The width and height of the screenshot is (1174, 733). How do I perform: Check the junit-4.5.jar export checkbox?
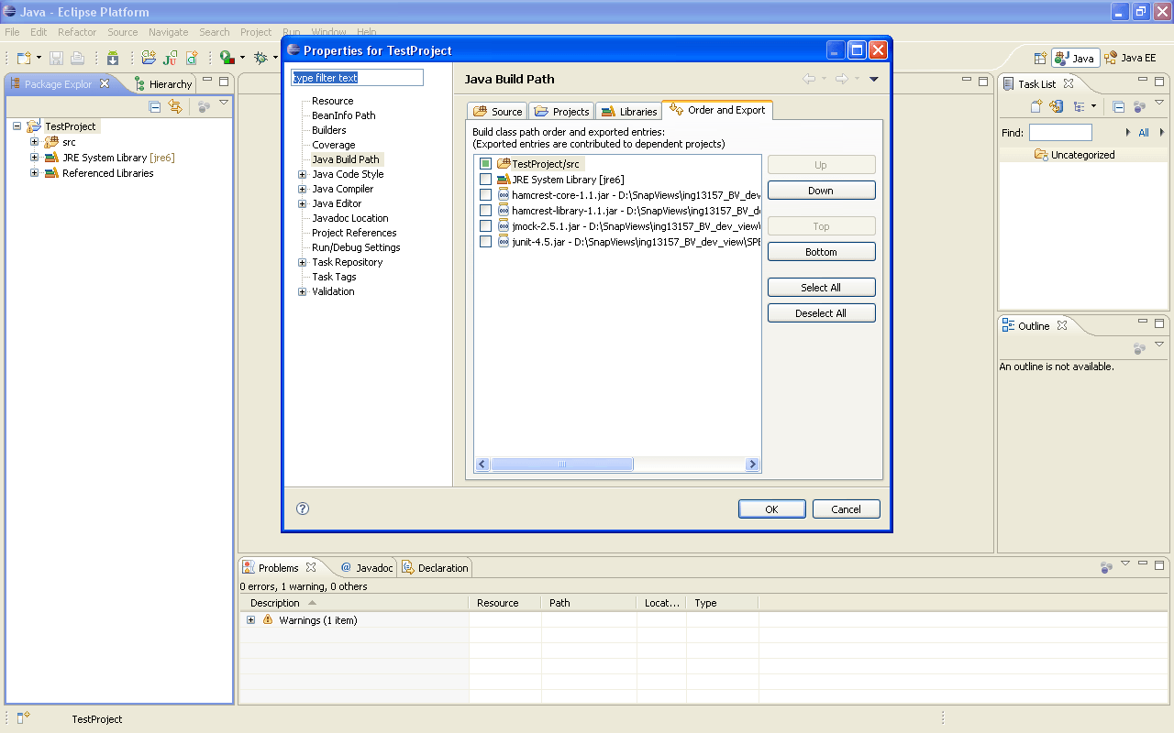pyautogui.click(x=486, y=242)
